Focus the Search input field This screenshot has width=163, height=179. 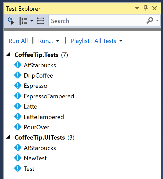click(97, 21)
